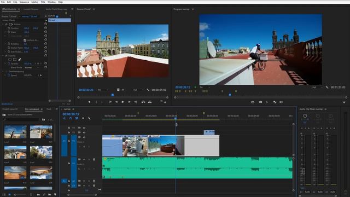Open Source monitor button editor plus
This screenshot has height=197, width=350.
coord(165,102)
